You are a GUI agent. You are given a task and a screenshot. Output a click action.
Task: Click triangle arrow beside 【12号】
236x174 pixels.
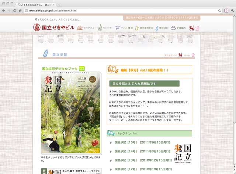111,170
